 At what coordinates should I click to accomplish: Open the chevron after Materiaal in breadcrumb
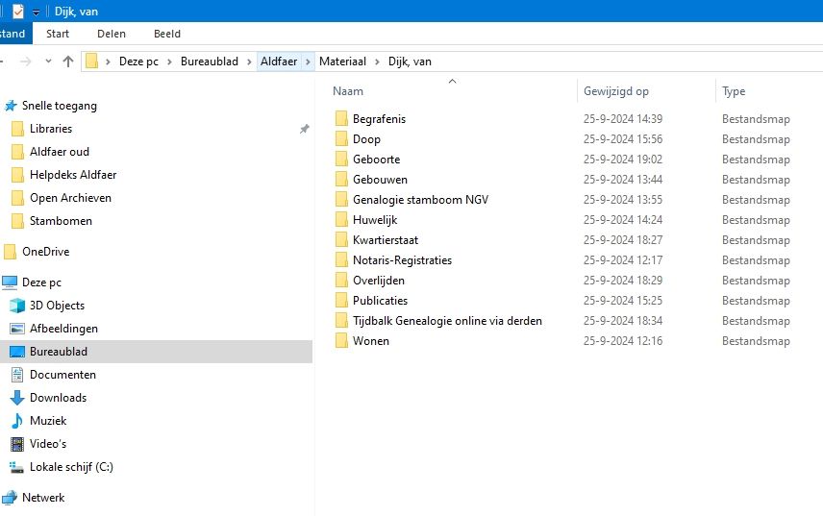pos(378,61)
